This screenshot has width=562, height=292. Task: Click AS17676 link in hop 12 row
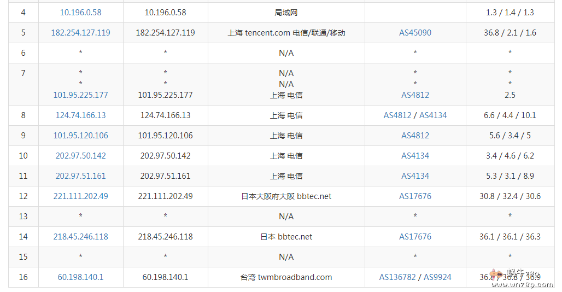pos(415,196)
